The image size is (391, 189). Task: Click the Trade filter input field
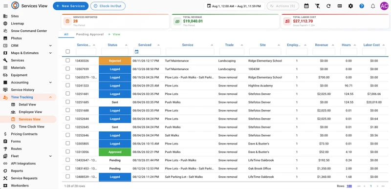(x=232, y=52)
